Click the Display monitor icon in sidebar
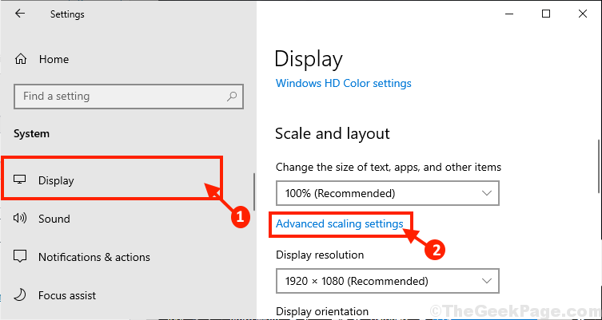 pos(19,180)
